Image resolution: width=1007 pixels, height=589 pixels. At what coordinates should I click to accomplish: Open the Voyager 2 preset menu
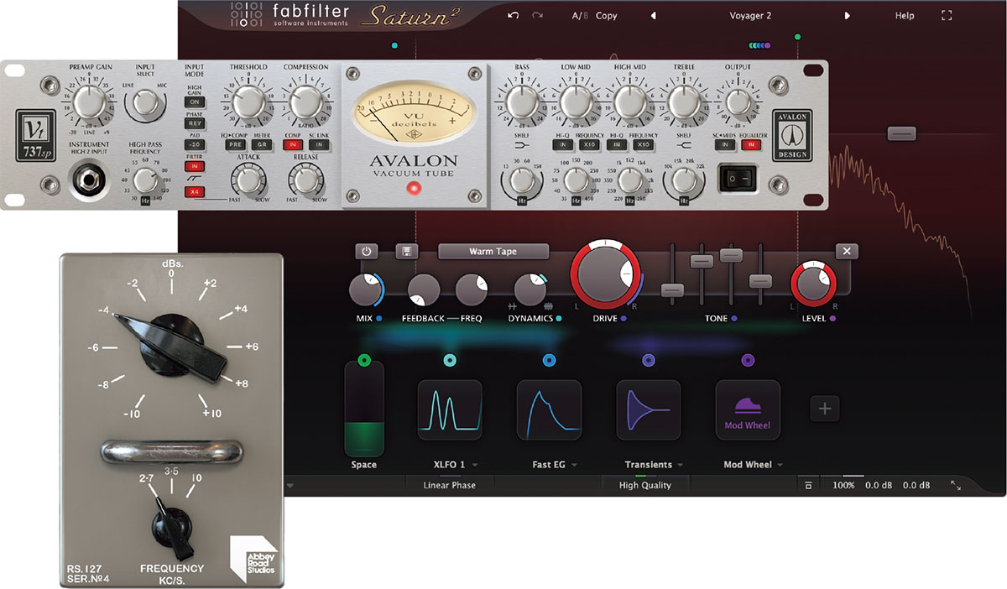tap(750, 15)
